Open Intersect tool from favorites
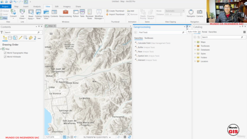The height and width of the screenshot is (139, 247). (146, 60)
